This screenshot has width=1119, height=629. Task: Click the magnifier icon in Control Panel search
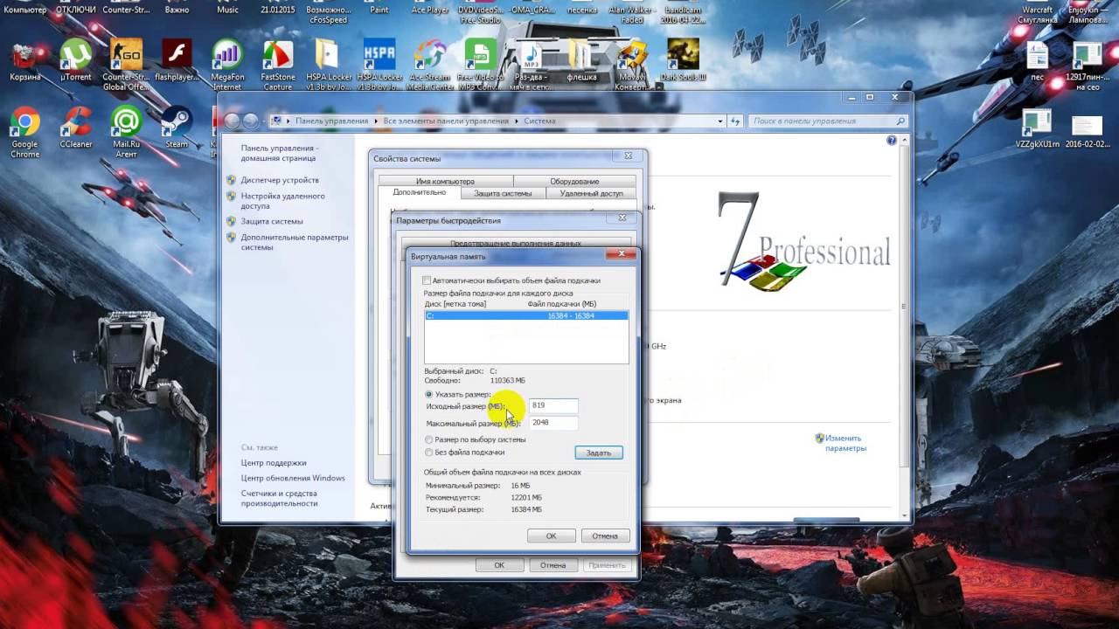pos(901,121)
